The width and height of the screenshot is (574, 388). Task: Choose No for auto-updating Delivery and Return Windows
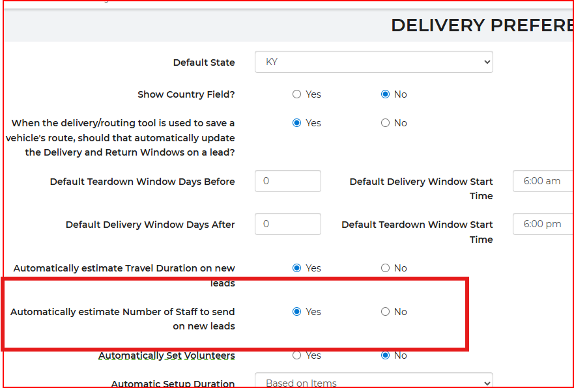385,123
